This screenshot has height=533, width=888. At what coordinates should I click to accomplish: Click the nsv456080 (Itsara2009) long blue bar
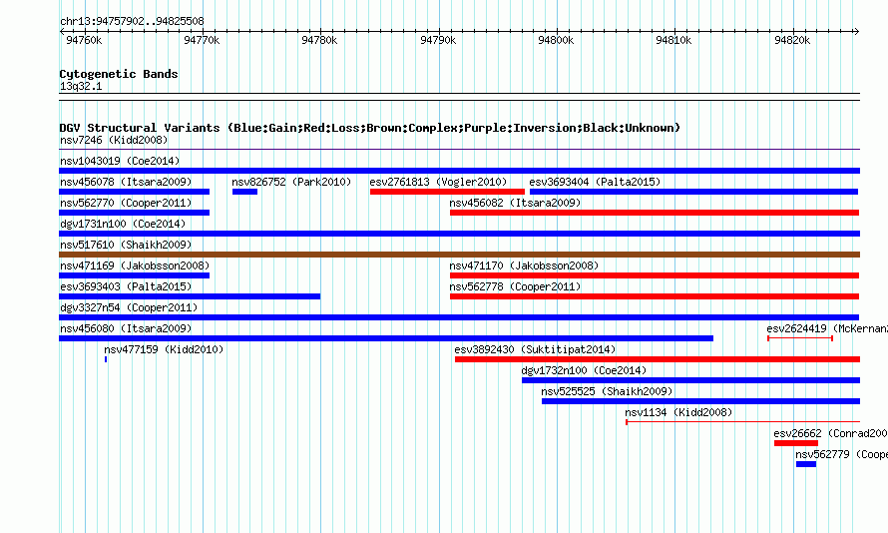pos(386,338)
